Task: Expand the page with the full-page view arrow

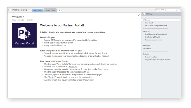Action: (x=139, y=15)
